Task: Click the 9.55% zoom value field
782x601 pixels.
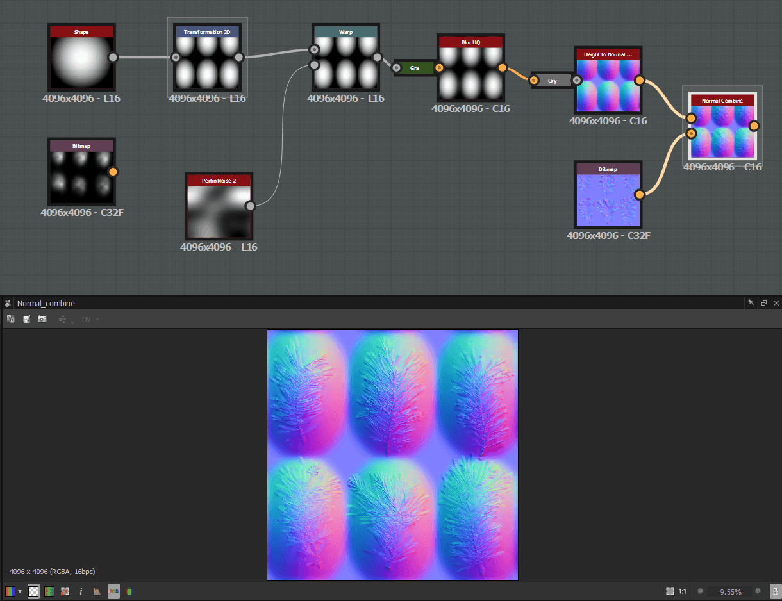Action: [730, 591]
